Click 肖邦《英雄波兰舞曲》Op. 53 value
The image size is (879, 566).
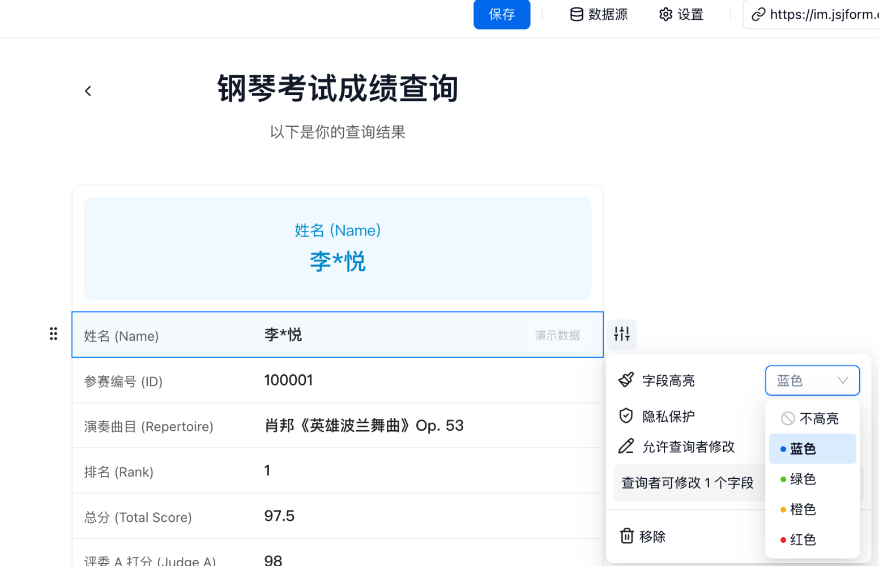pyautogui.click(x=364, y=425)
